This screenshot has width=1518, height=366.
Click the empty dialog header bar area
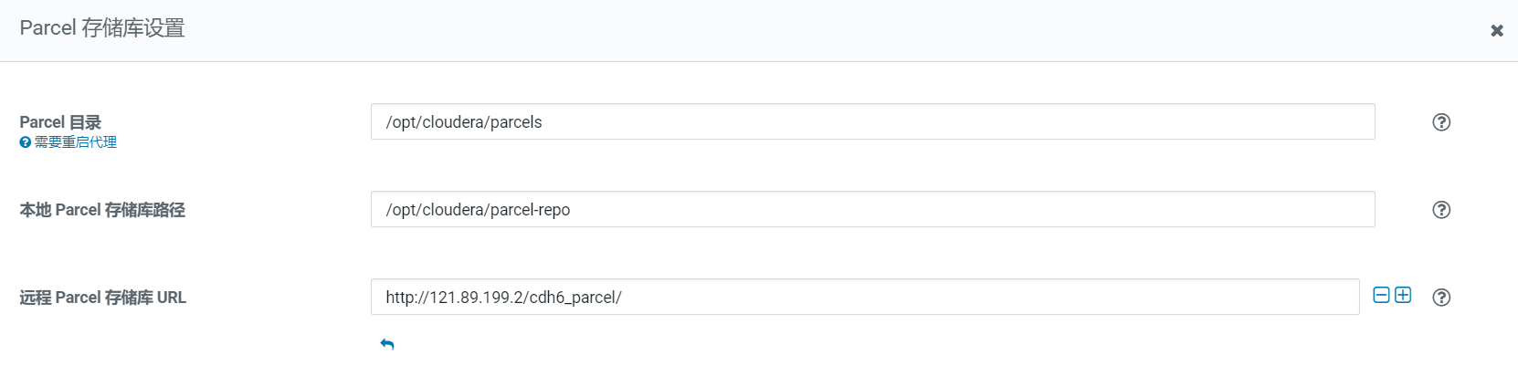pyautogui.click(x=822, y=30)
